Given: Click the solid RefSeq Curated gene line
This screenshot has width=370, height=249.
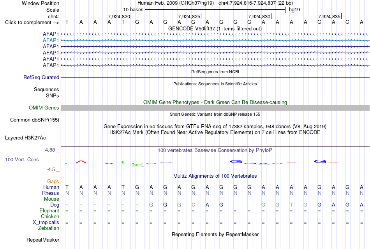Looking at the screenshot, I should tap(215, 78).
